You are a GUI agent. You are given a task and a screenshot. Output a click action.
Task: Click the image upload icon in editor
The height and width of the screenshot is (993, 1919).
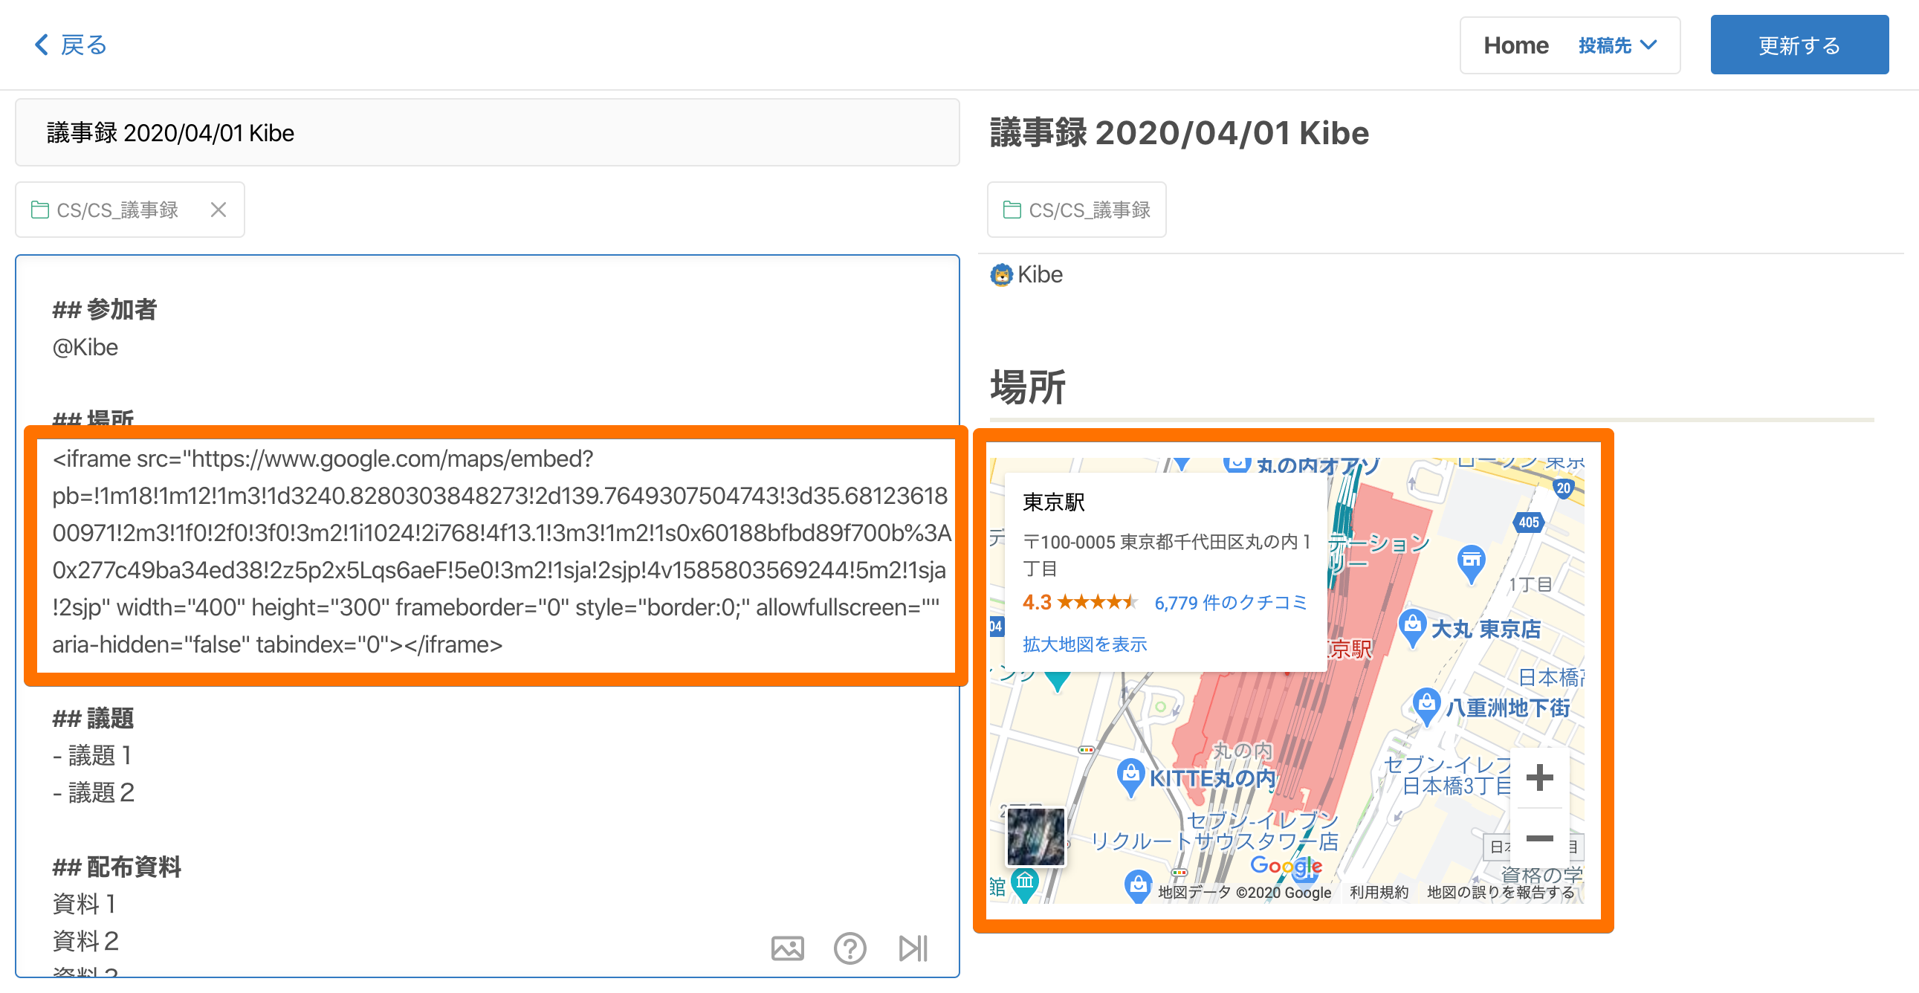tap(786, 948)
